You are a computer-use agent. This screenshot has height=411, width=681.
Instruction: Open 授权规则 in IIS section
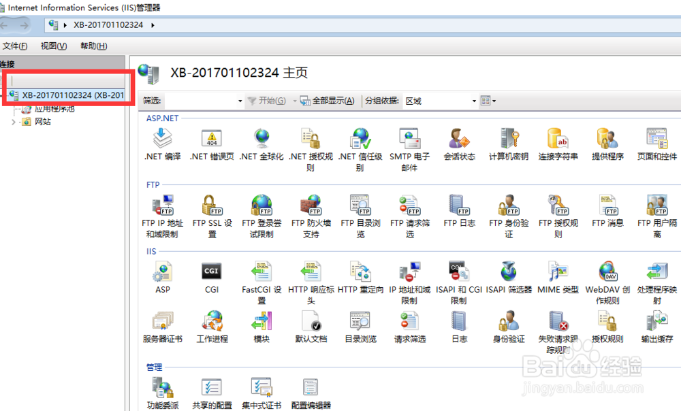click(607, 327)
